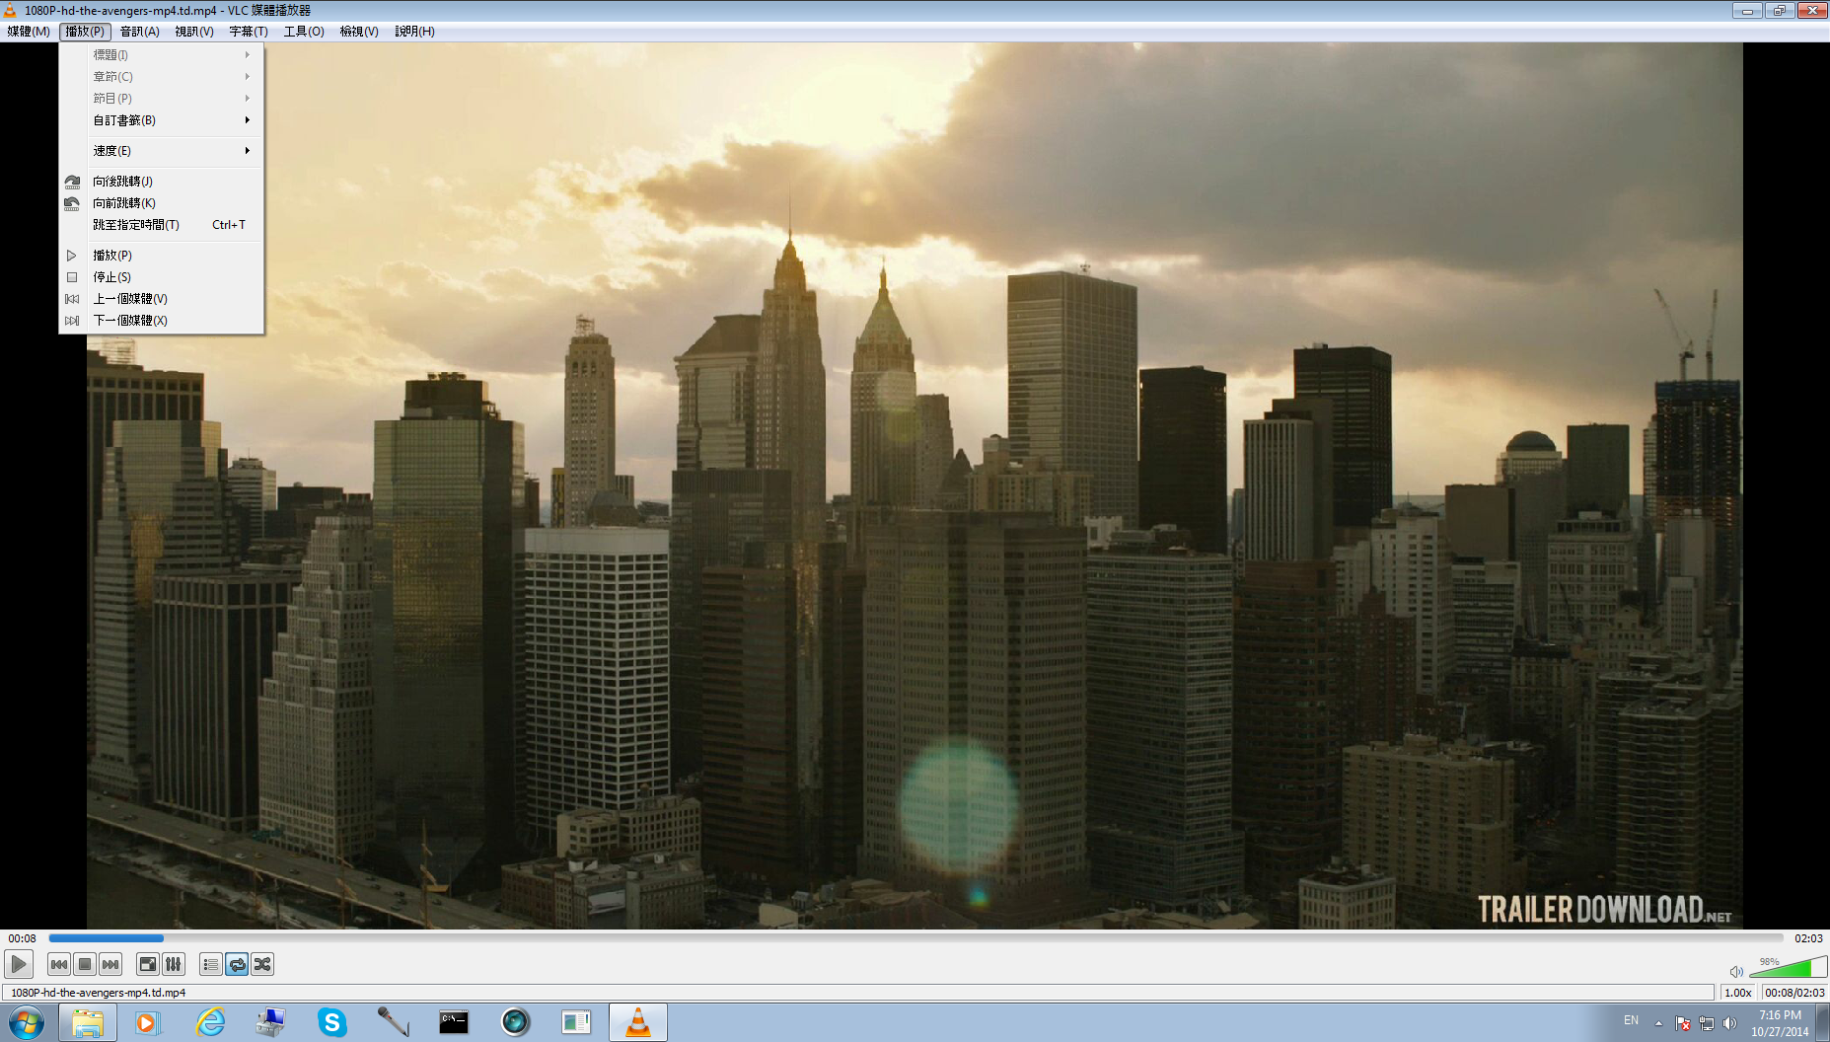Open the 音訊(A) audio menu
The width and height of the screenshot is (1830, 1042).
click(x=139, y=32)
